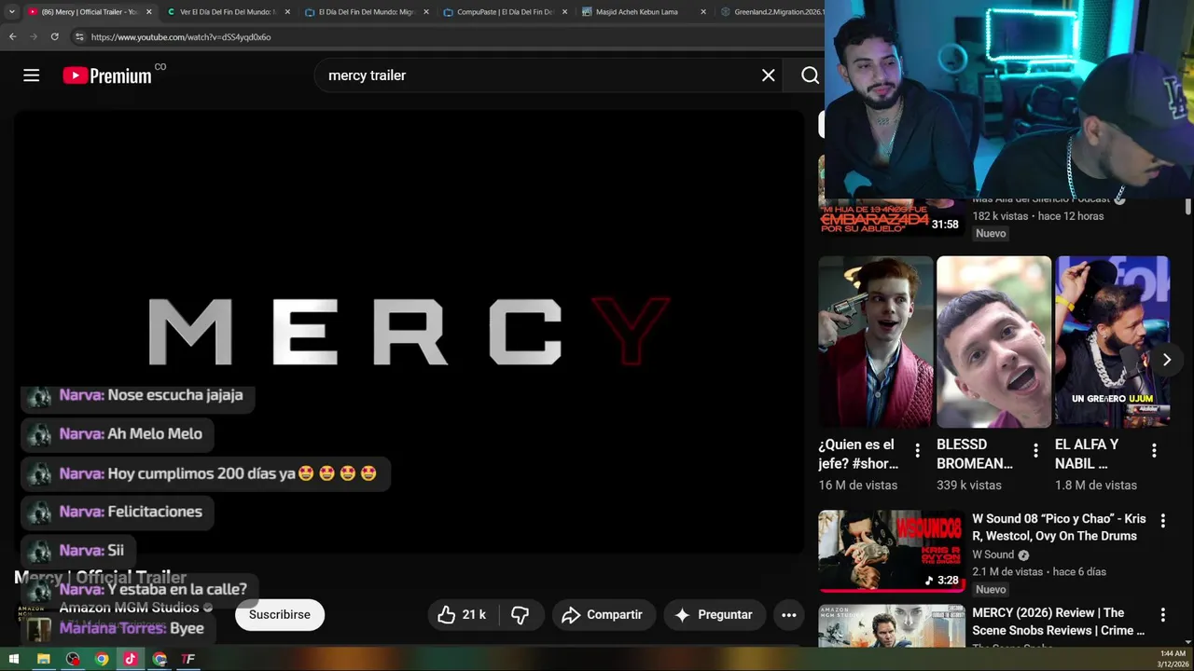Screen dimensions: 1194x671
Task: Dislike the Mercy trailer video
Action: click(x=521, y=615)
